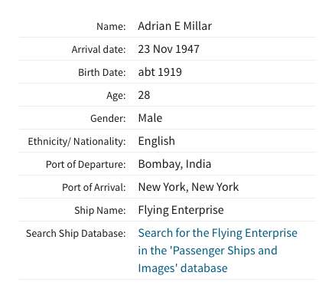Click the Search Ship Database: label
Image resolution: width=319 pixels, height=292 pixels.
[x=76, y=234]
